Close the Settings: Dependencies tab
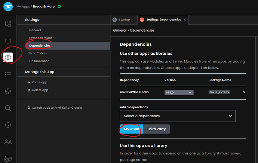Screen dimensions: 258x163 (x=185, y=20)
